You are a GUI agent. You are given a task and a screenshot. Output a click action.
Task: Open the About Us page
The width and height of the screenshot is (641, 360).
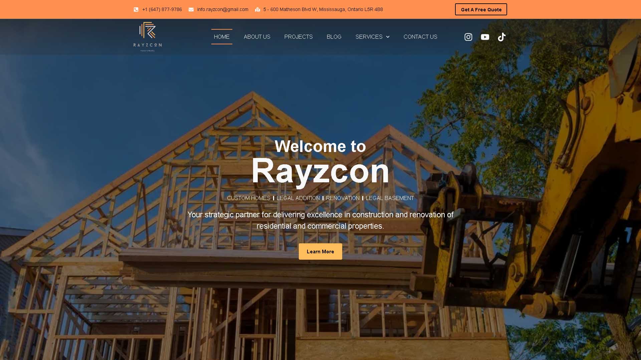[x=257, y=37]
